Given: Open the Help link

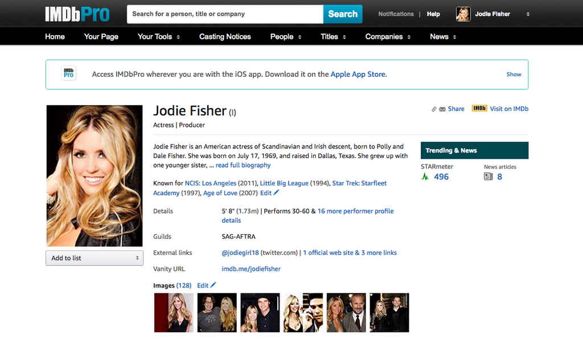Looking at the screenshot, I should 433,14.
